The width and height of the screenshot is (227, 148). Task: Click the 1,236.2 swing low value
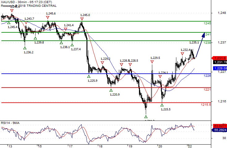point(28,52)
